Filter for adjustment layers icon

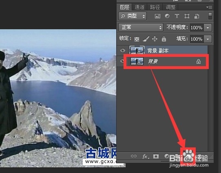tap(167, 16)
